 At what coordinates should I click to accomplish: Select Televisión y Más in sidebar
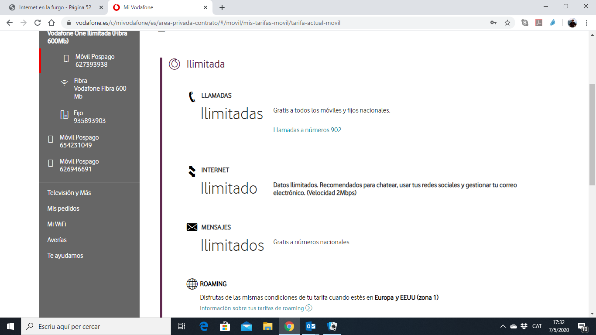click(69, 193)
